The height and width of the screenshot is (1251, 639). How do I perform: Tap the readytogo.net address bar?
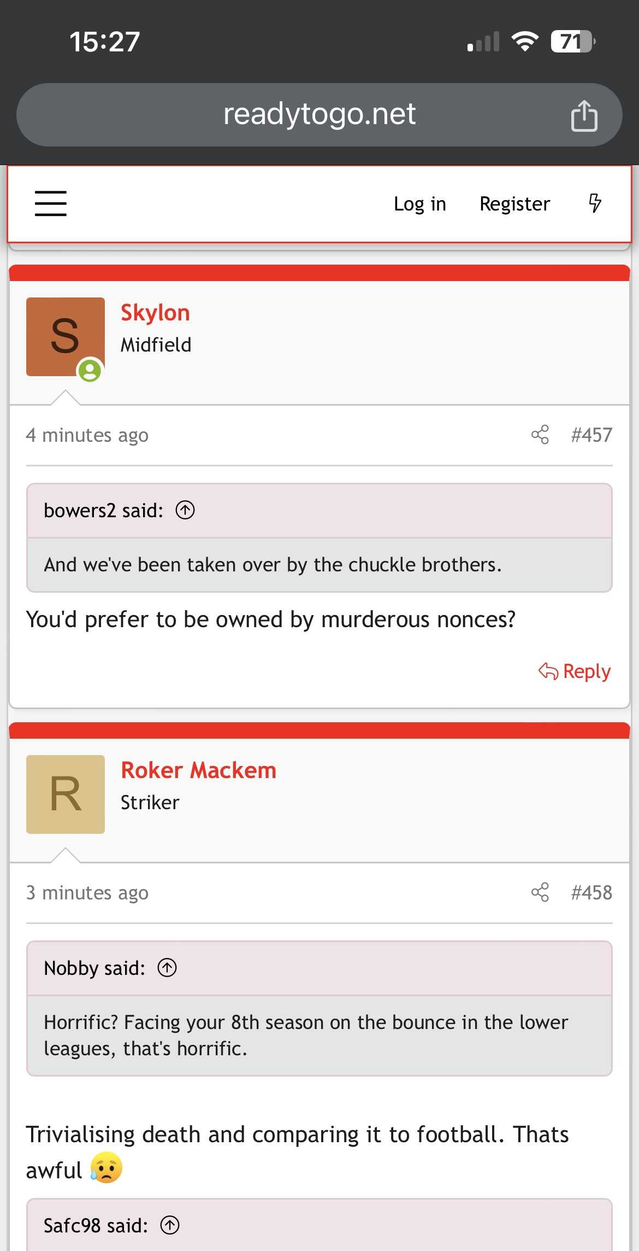319,115
